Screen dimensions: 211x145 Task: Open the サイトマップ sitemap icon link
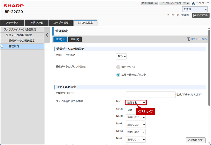(200, 3)
